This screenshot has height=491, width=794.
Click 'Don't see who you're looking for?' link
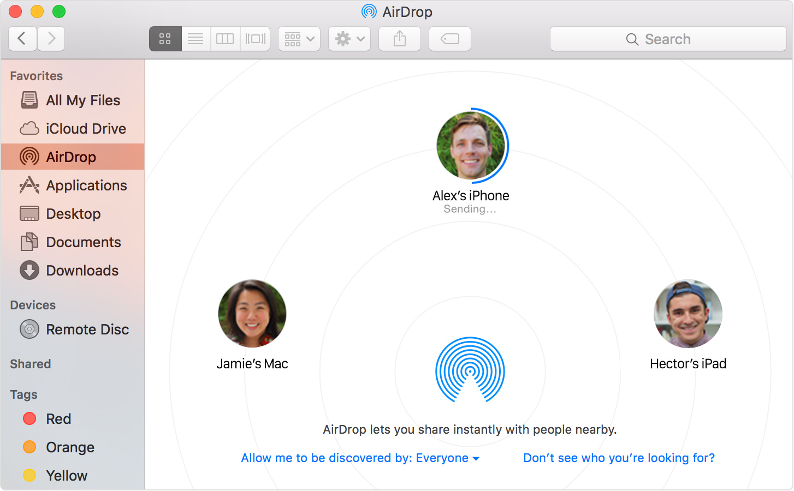pos(619,458)
